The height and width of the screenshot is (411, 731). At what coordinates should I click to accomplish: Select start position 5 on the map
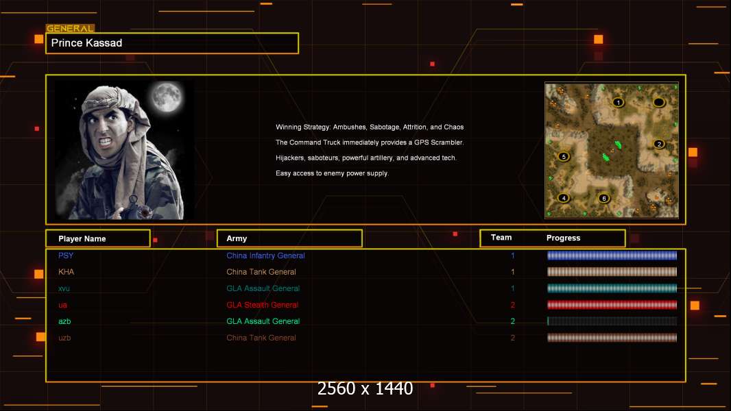564,156
